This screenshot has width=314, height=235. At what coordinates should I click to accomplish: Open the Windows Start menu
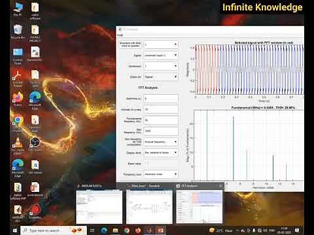[15, 230]
